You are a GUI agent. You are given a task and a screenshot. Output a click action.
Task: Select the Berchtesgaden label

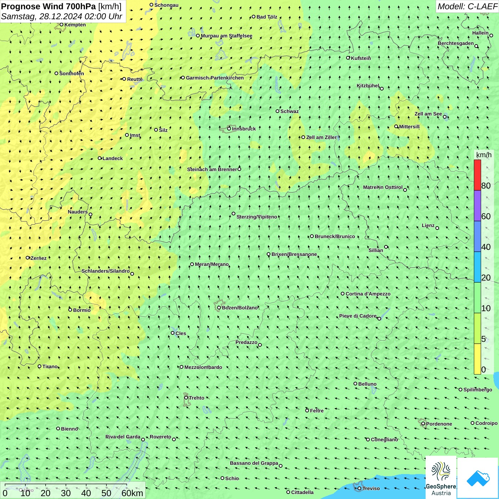tap(456, 43)
